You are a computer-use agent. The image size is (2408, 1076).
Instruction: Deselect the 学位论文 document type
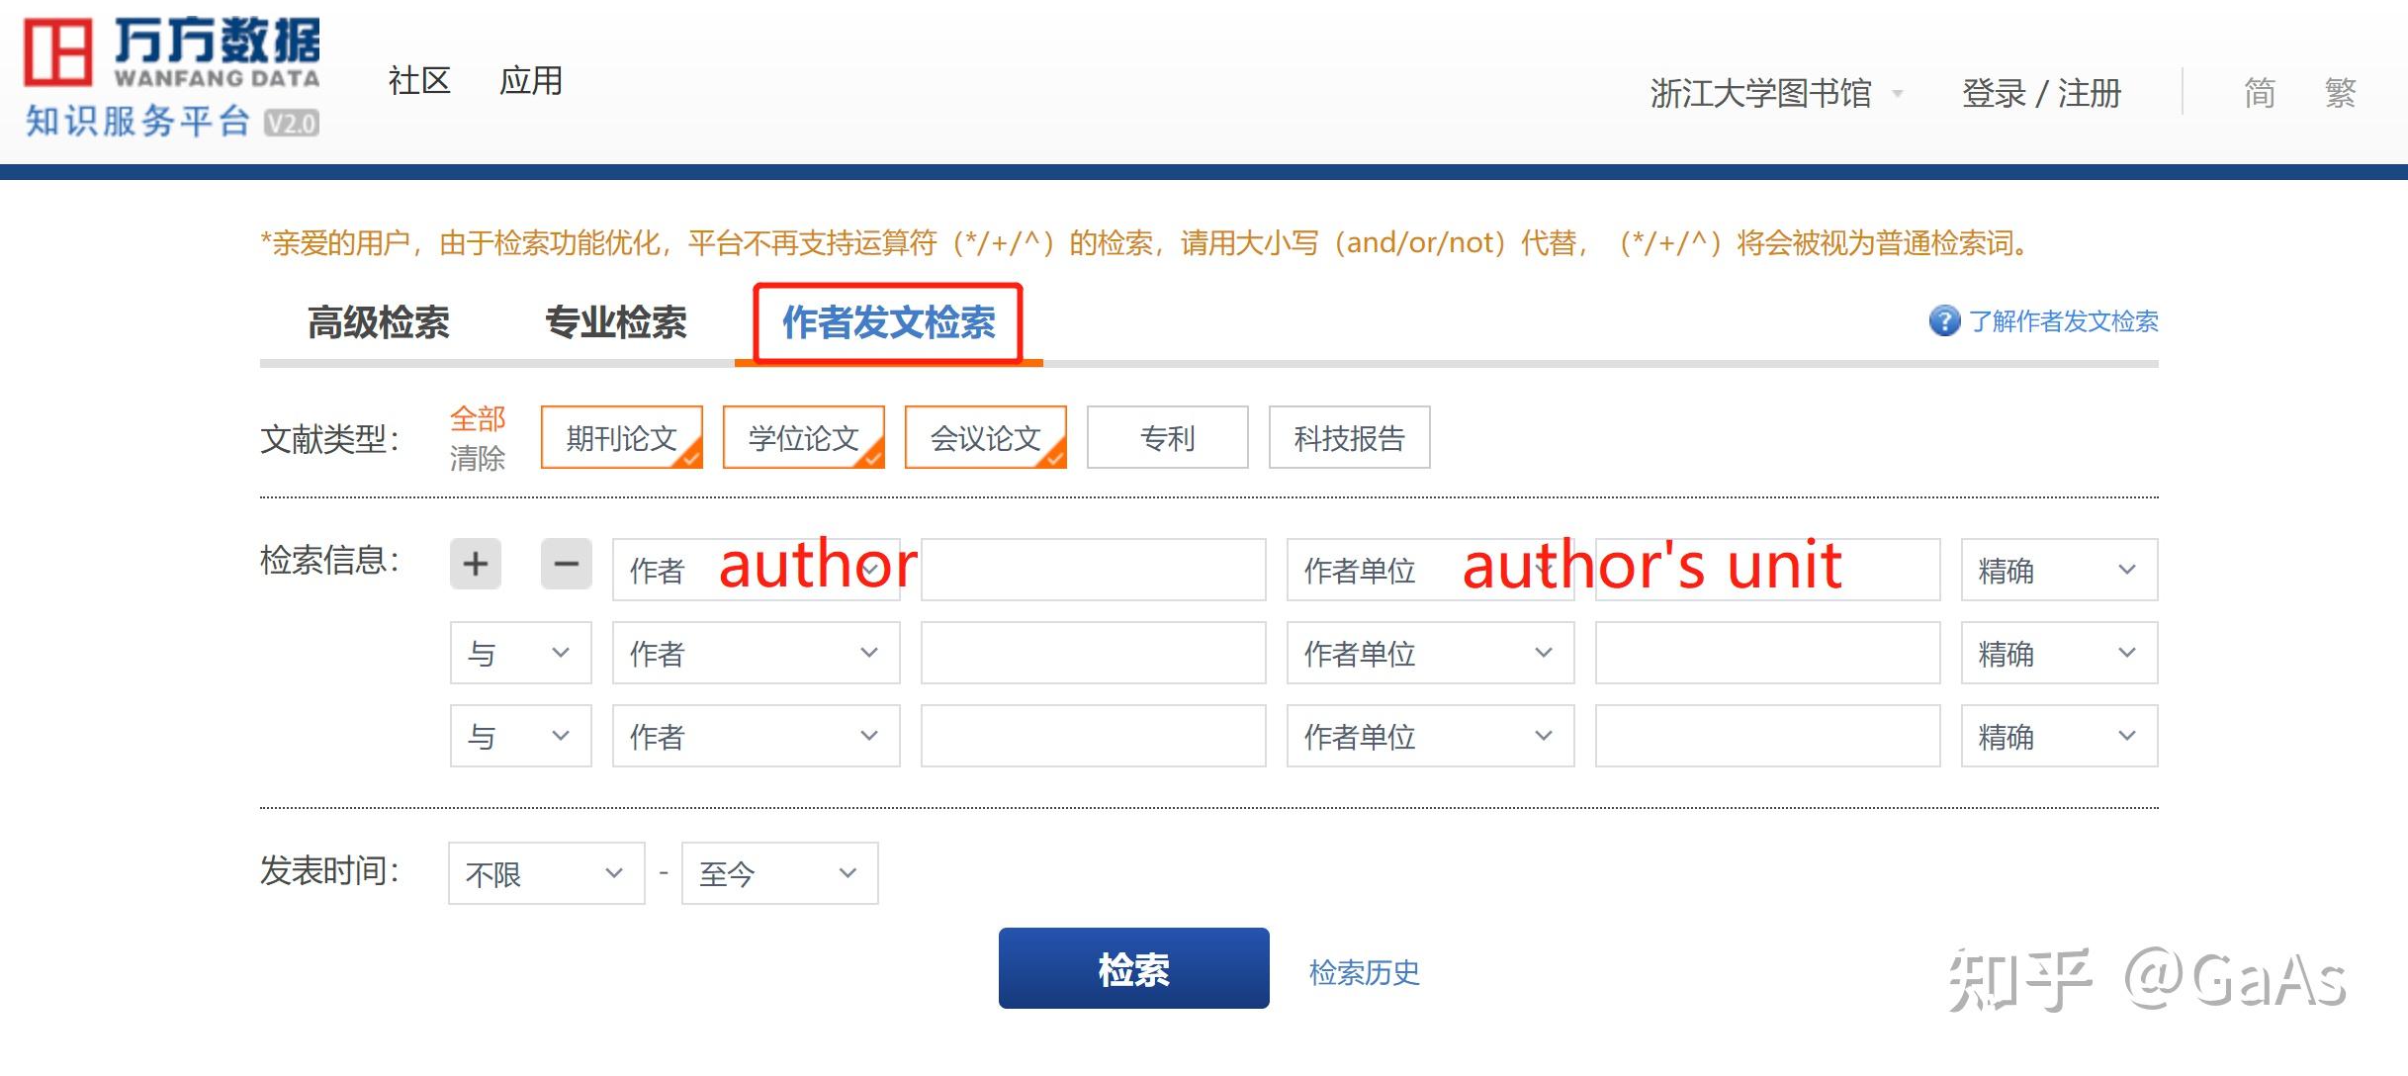pos(803,437)
